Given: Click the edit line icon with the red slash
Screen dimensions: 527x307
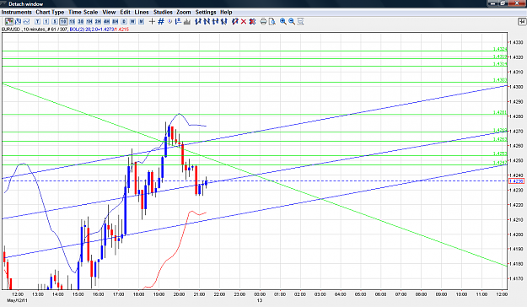Looking at the screenshot, I should pos(235,22).
